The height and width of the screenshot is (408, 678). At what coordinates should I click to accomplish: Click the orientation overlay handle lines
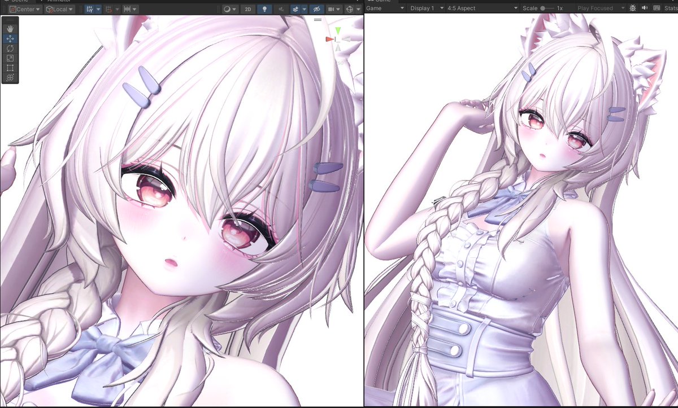click(x=318, y=20)
